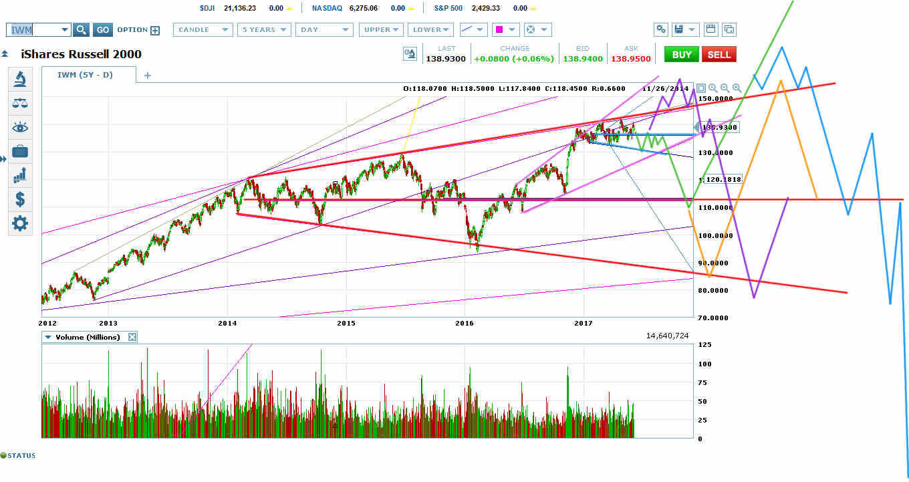Image resolution: width=909 pixels, height=482 pixels.
Task: Open the chart settings gears icon
Action: [x=660, y=29]
